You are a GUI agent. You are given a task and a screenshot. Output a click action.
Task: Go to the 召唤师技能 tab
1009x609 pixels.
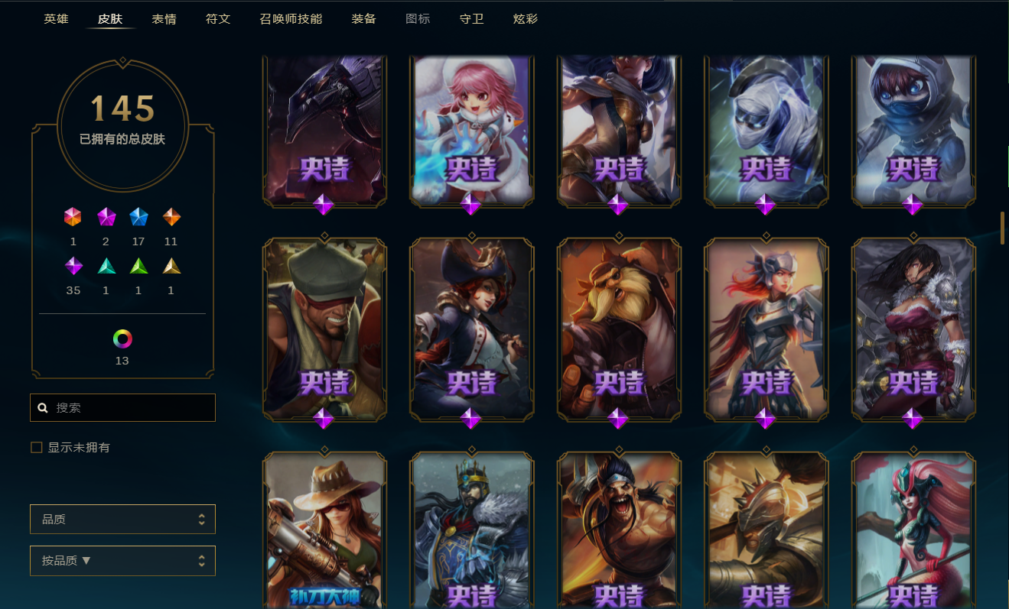pyautogui.click(x=291, y=18)
